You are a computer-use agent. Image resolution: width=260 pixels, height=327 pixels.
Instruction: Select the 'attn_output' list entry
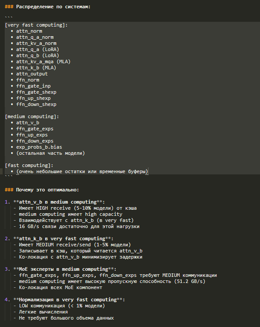[32, 74]
